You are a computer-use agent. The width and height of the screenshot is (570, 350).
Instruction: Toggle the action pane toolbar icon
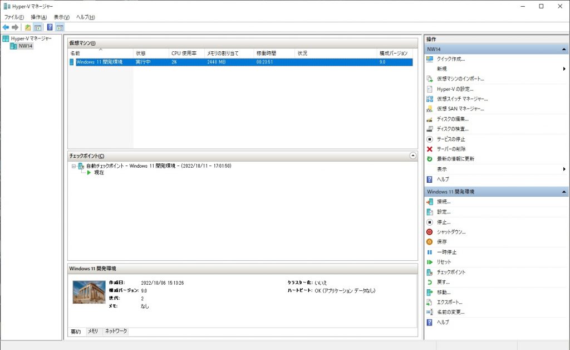pos(60,27)
